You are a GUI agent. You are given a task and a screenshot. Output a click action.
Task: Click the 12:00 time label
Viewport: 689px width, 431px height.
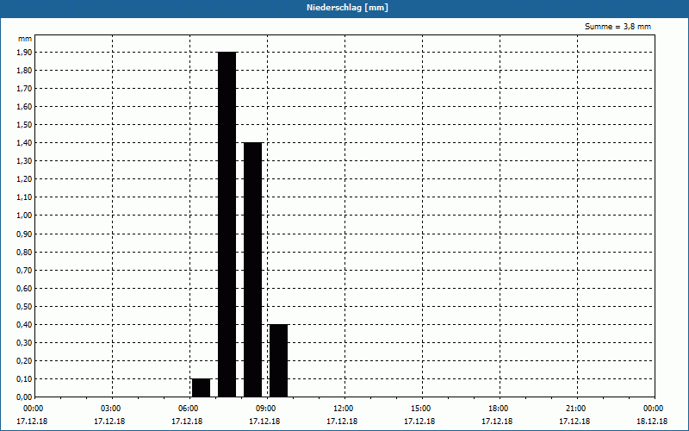pyautogui.click(x=343, y=409)
